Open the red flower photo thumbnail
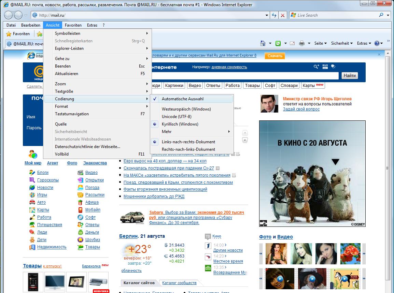 350,253
